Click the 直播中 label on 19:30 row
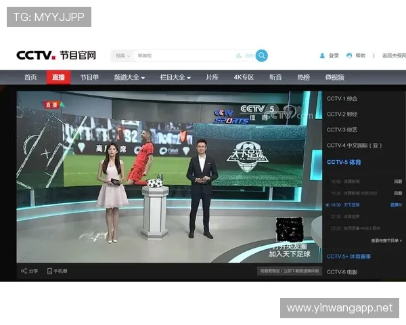Image resolution: width=406 pixels, height=325 pixels. coord(396,205)
